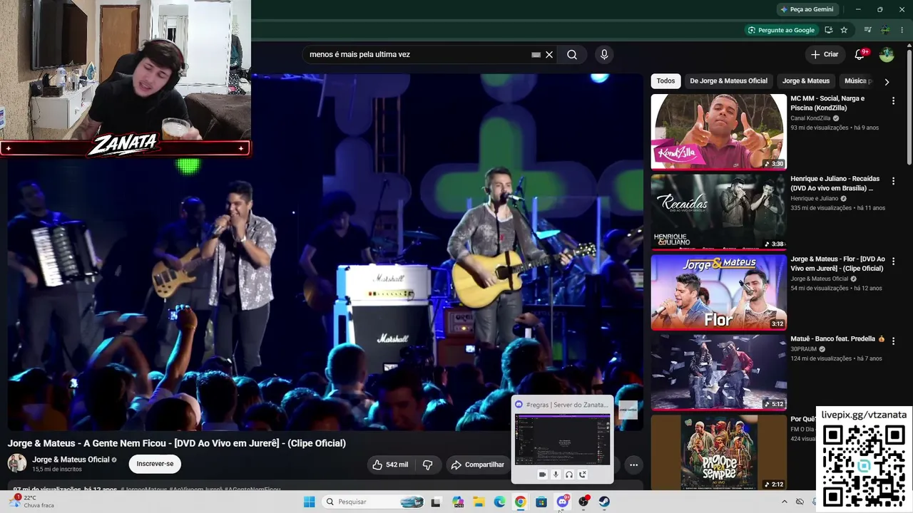This screenshot has height=513, width=913.
Task: Open Chrome media controls icon
Action: click(868, 30)
